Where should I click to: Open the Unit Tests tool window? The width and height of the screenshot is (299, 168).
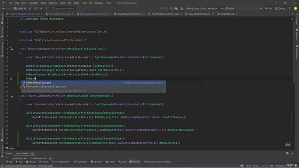[x=80, y=162]
